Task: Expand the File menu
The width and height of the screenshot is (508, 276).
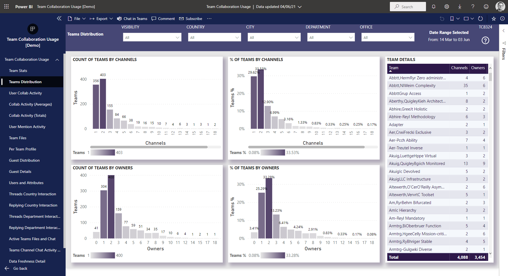Action: [x=77, y=19]
